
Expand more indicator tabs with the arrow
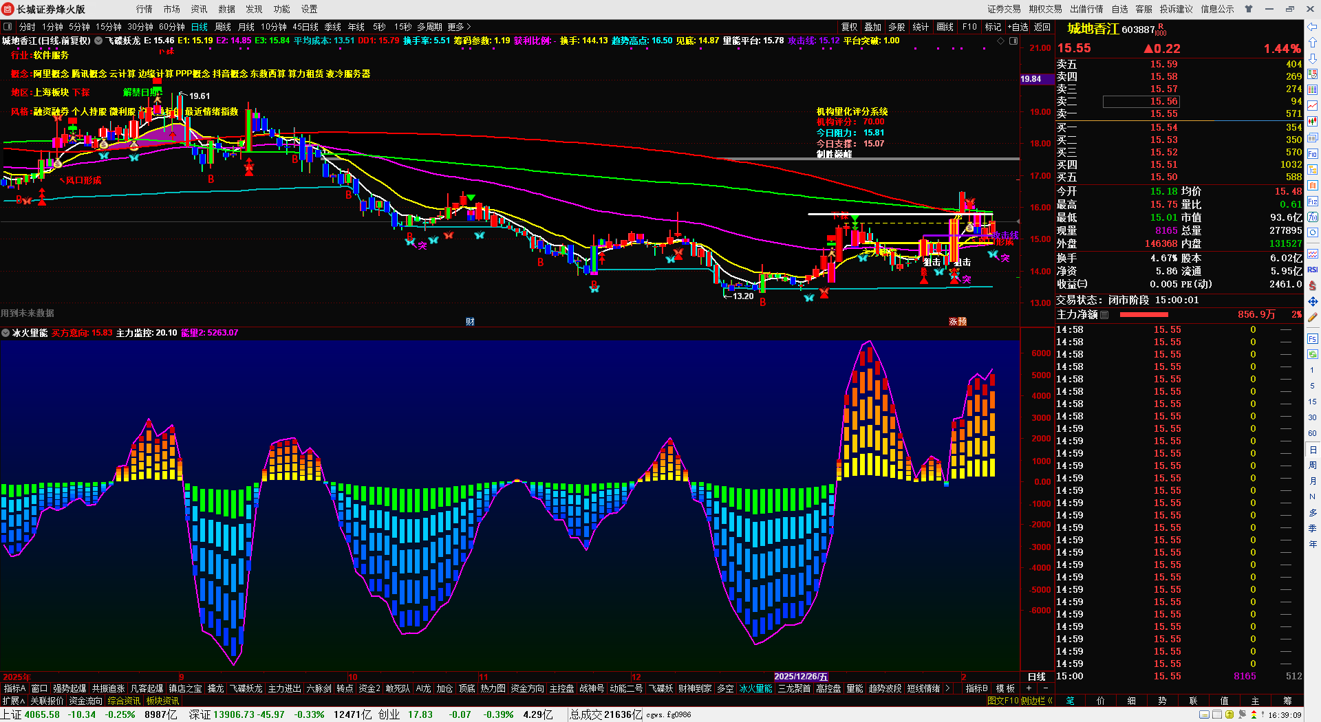[947, 688]
